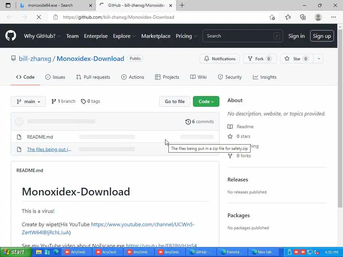
Task: View 0 tags link
Action: pyautogui.click(x=90, y=101)
